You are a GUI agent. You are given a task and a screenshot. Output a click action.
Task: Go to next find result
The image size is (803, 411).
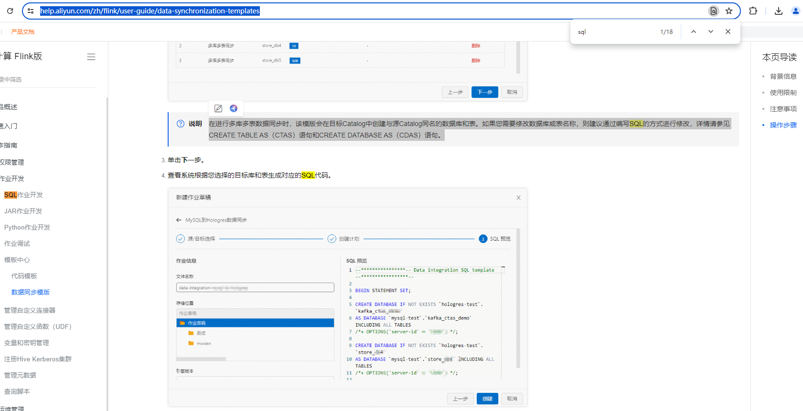click(711, 32)
